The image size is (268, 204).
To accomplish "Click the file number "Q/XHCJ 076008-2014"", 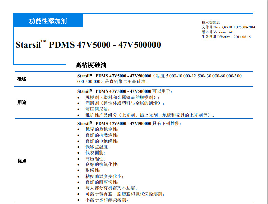I will [239, 27].
